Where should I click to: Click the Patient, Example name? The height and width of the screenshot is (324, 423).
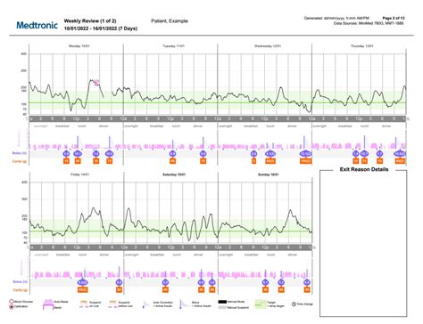pos(170,20)
